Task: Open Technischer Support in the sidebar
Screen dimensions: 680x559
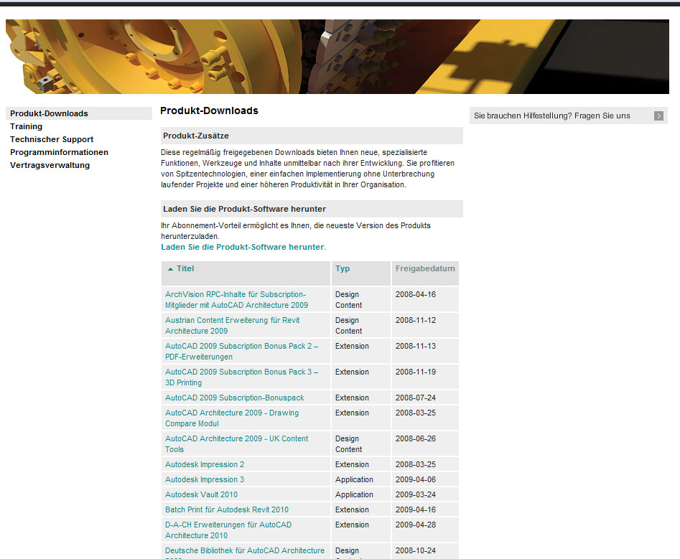Action: [x=52, y=139]
